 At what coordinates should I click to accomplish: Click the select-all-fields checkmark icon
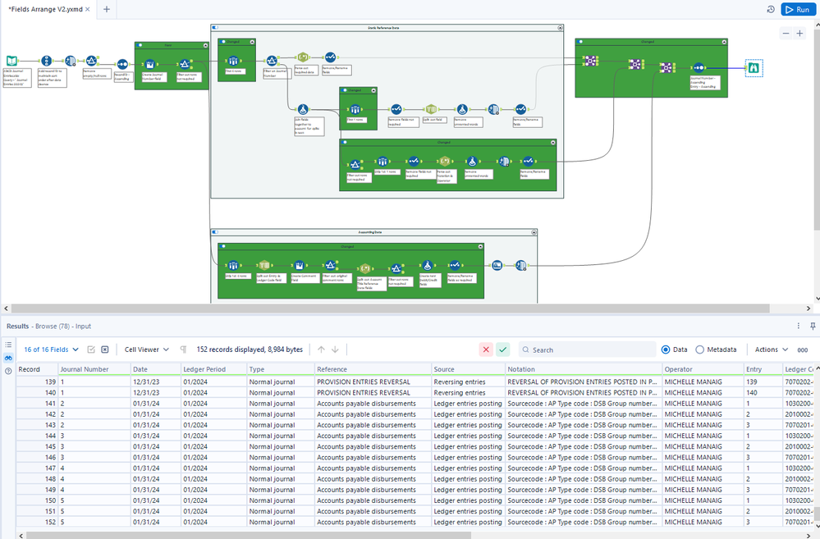91,349
